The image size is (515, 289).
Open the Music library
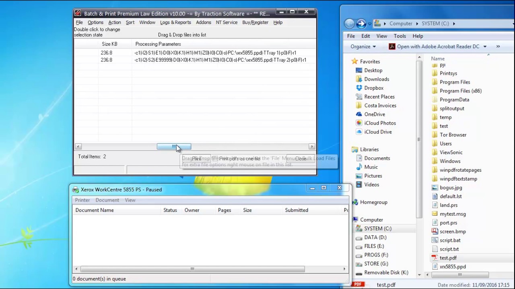pos(371,167)
